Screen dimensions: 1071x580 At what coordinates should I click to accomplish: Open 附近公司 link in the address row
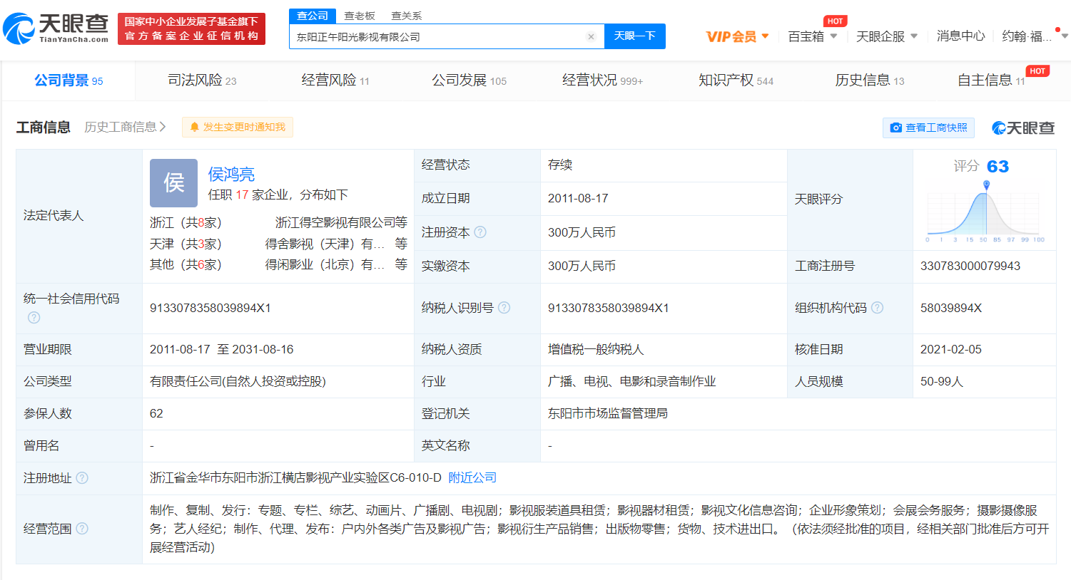coord(472,477)
